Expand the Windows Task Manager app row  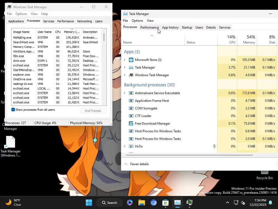click(124, 75)
